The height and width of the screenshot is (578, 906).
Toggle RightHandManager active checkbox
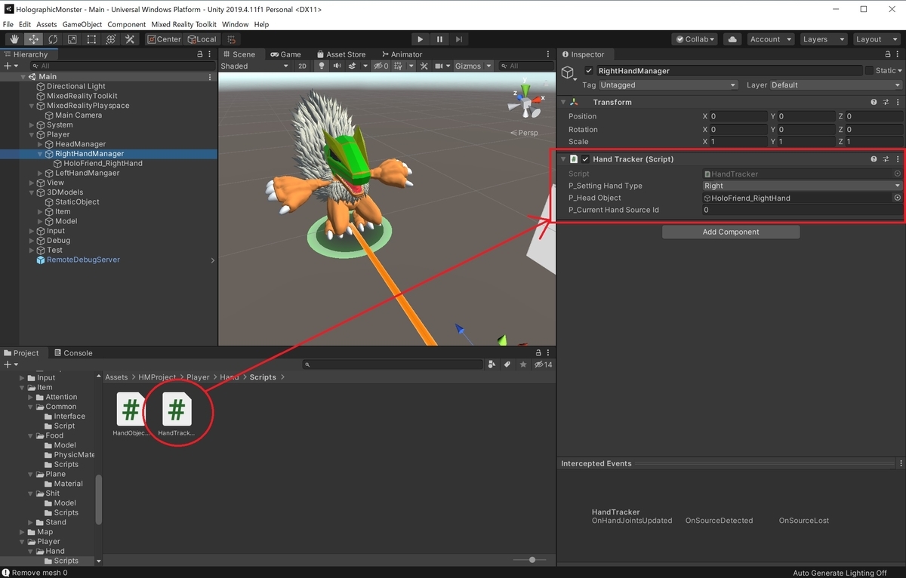589,70
